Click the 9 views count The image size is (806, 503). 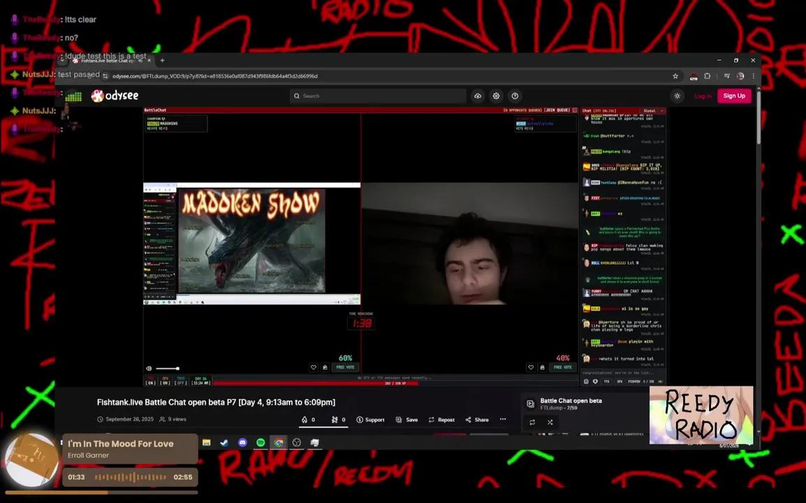point(173,419)
